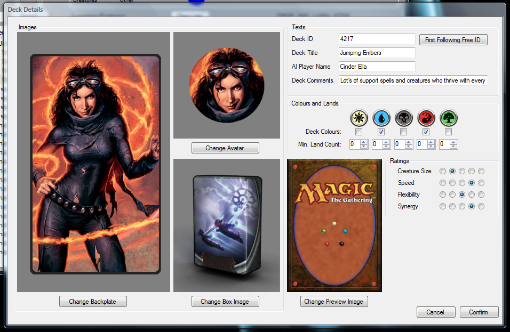The image size is (510, 332).
Task: Click the black mana skull icon
Action: pos(404,118)
